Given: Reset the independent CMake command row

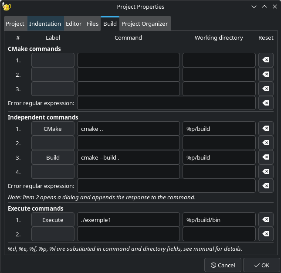Looking at the screenshot, I should tap(266, 129).
